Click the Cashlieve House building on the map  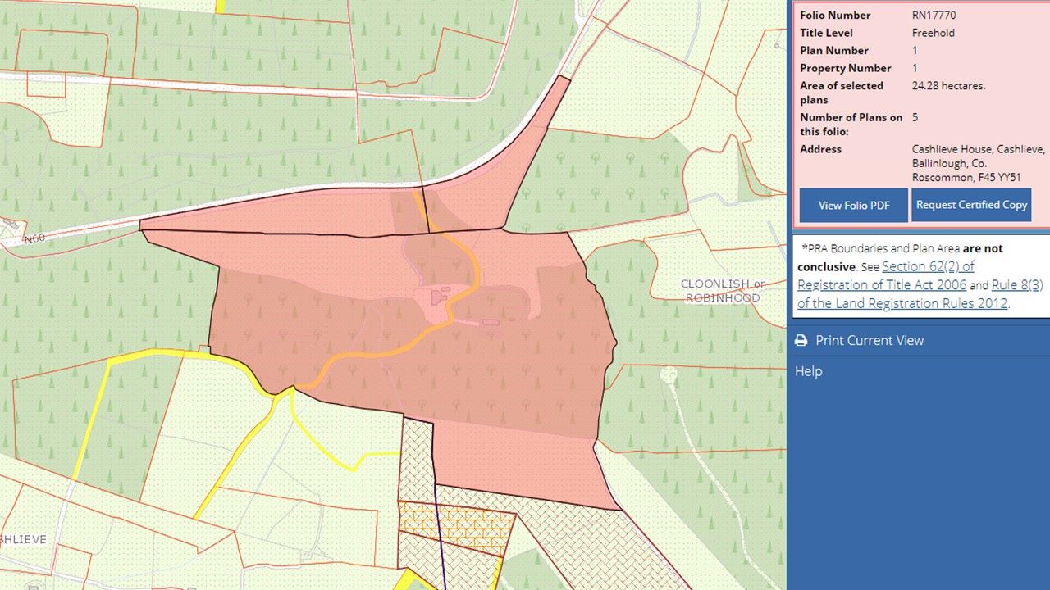(x=434, y=298)
